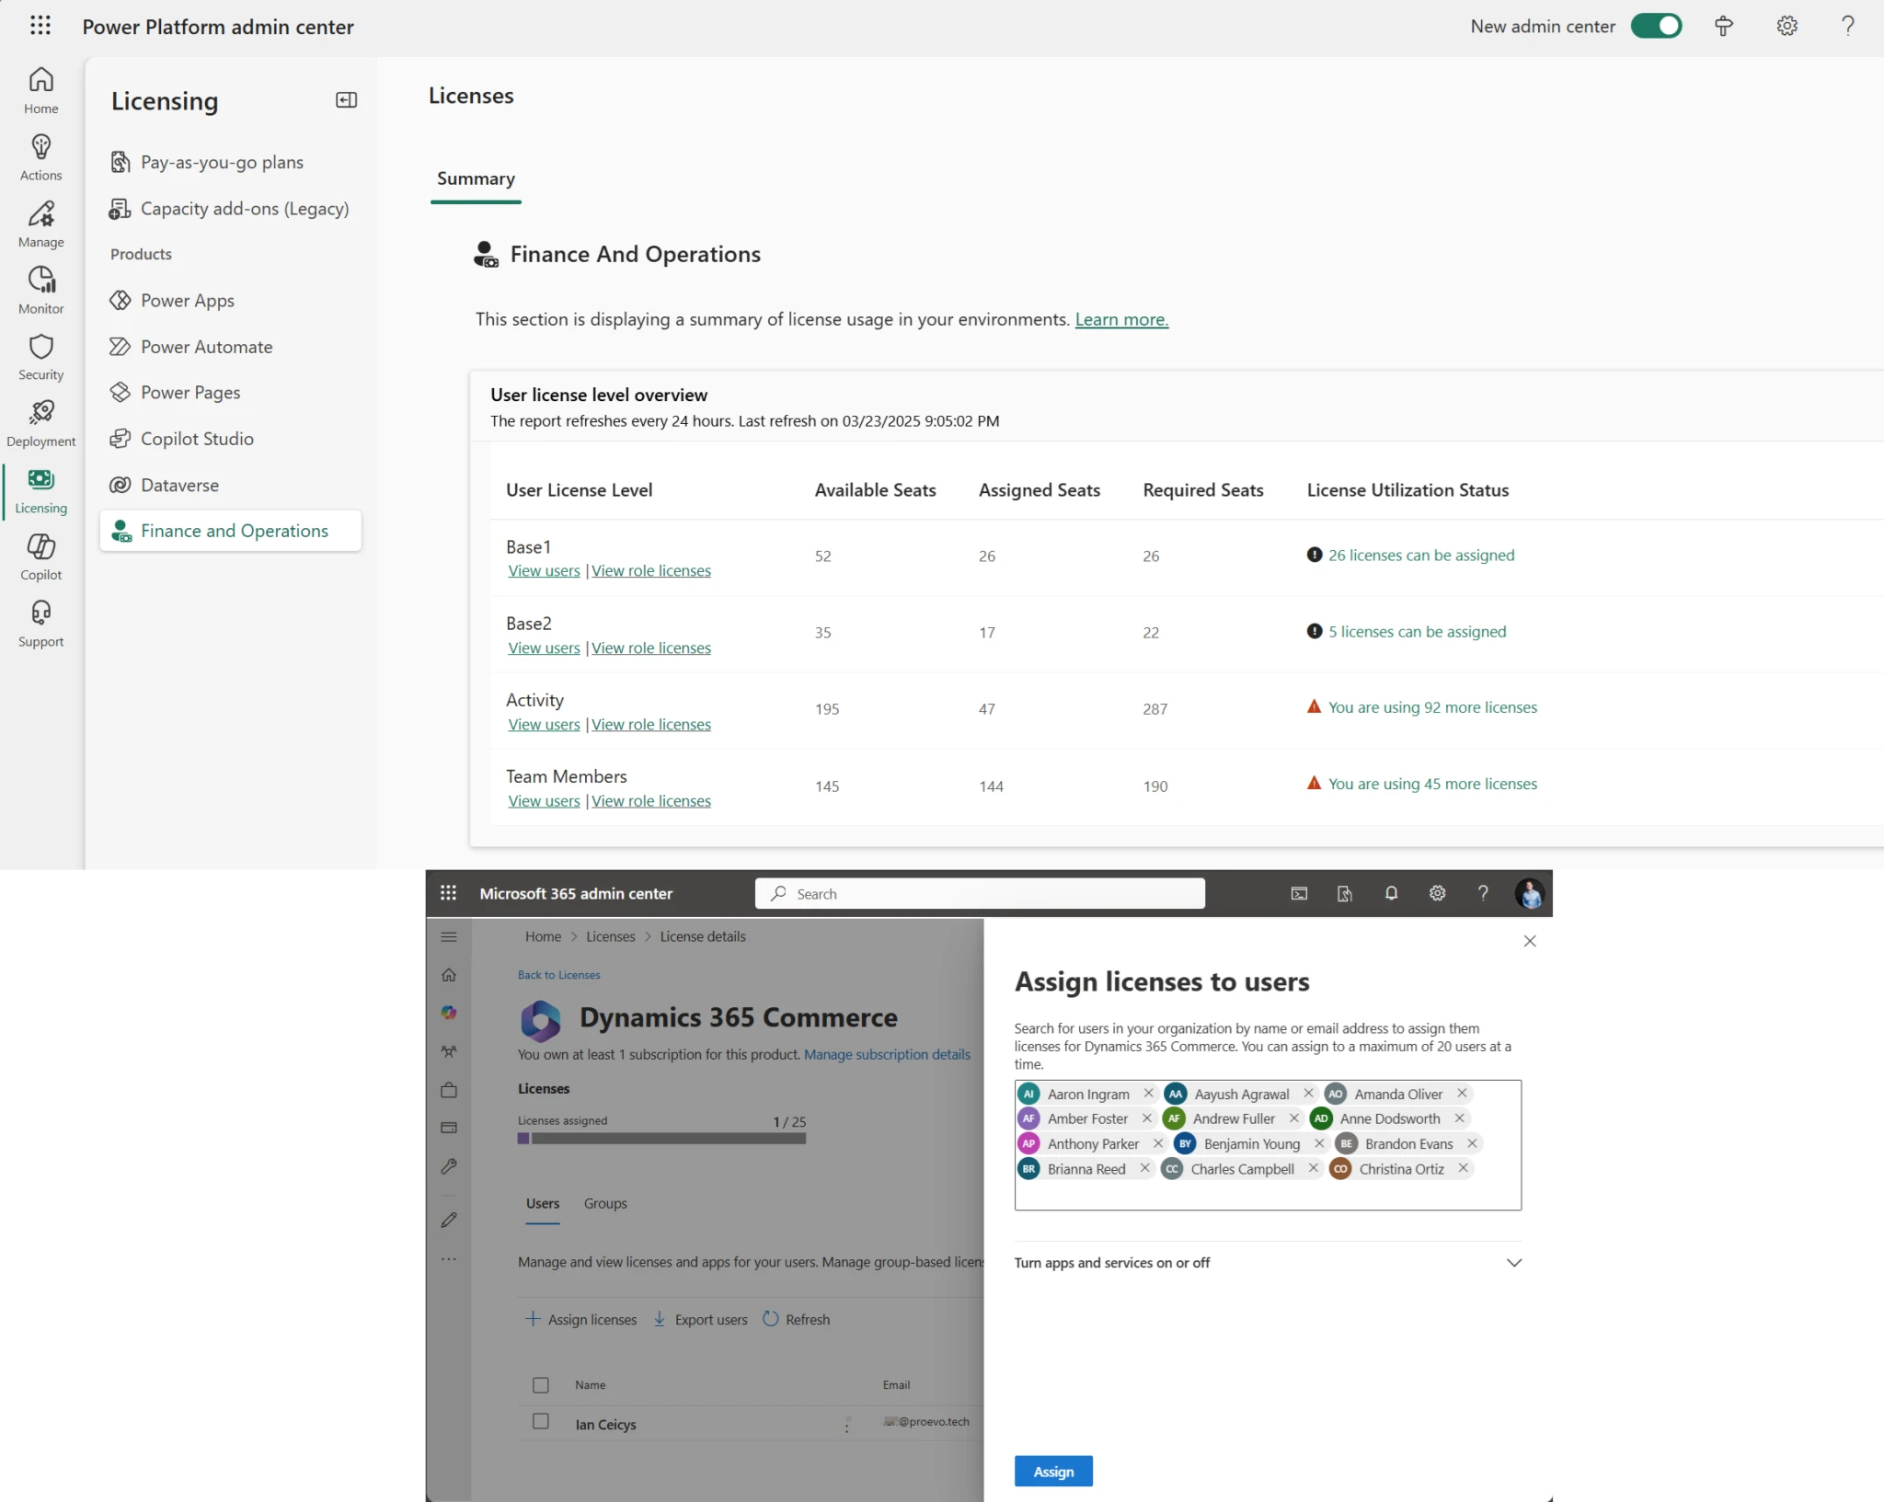
Task: Select Finance and Operations product
Action: [x=230, y=531]
